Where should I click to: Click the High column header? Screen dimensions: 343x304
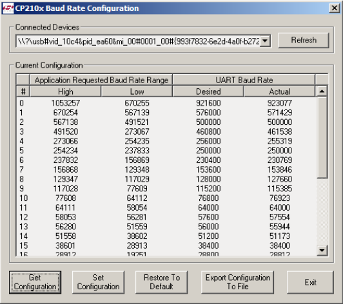click(x=65, y=91)
